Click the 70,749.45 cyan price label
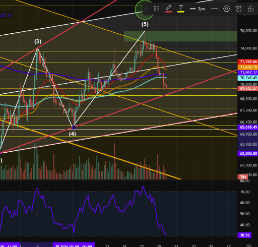This screenshot has height=247, width=258. coord(248,78)
